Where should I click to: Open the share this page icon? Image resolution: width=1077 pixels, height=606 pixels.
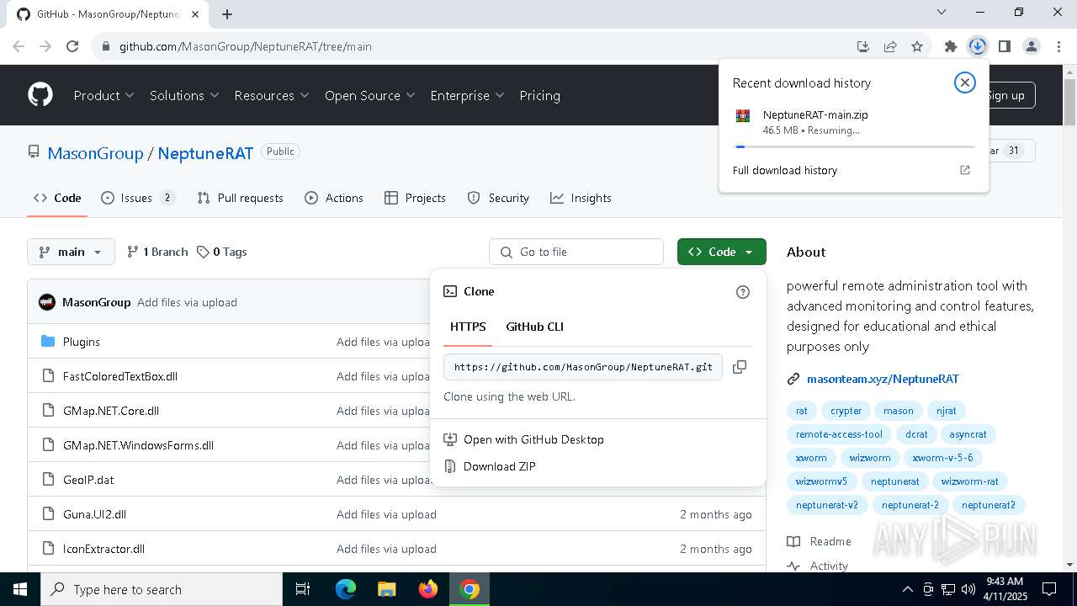tap(890, 47)
